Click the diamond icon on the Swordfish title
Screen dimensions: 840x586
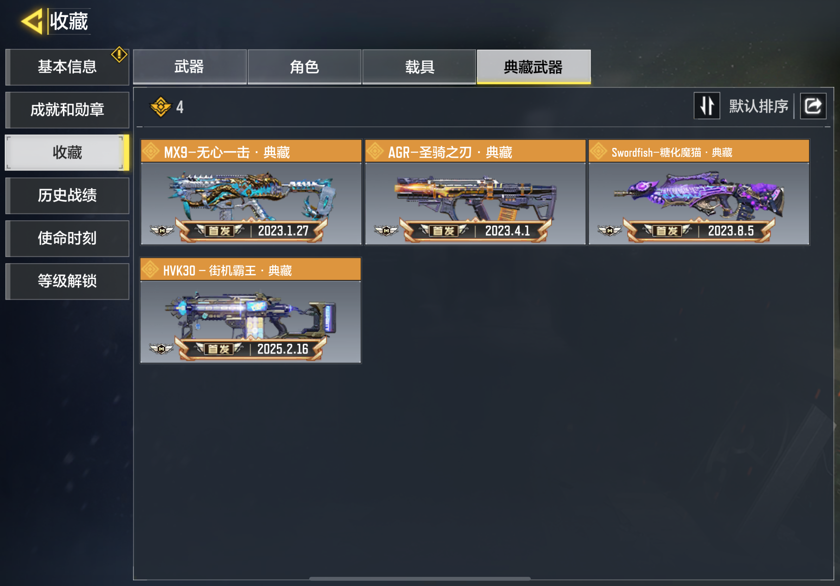coord(599,151)
